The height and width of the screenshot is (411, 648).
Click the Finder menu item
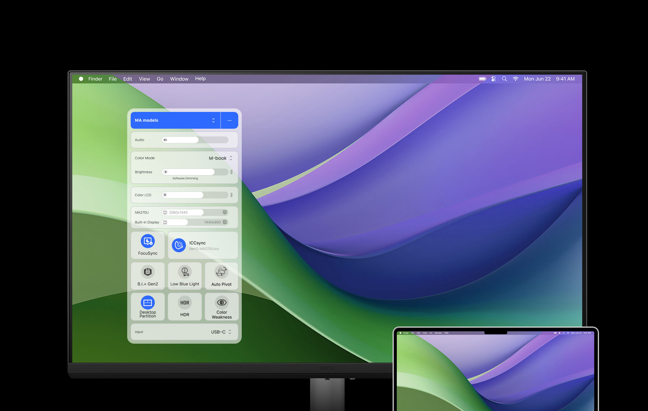[95, 78]
